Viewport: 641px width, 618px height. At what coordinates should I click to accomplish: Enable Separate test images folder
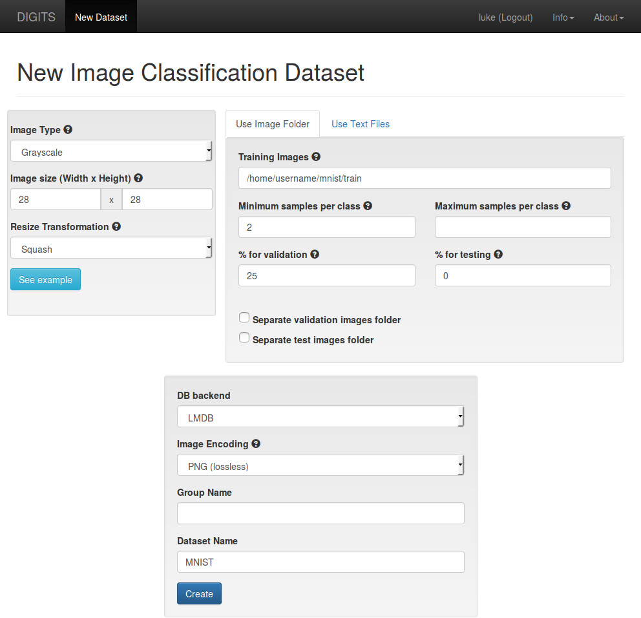click(244, 337)
